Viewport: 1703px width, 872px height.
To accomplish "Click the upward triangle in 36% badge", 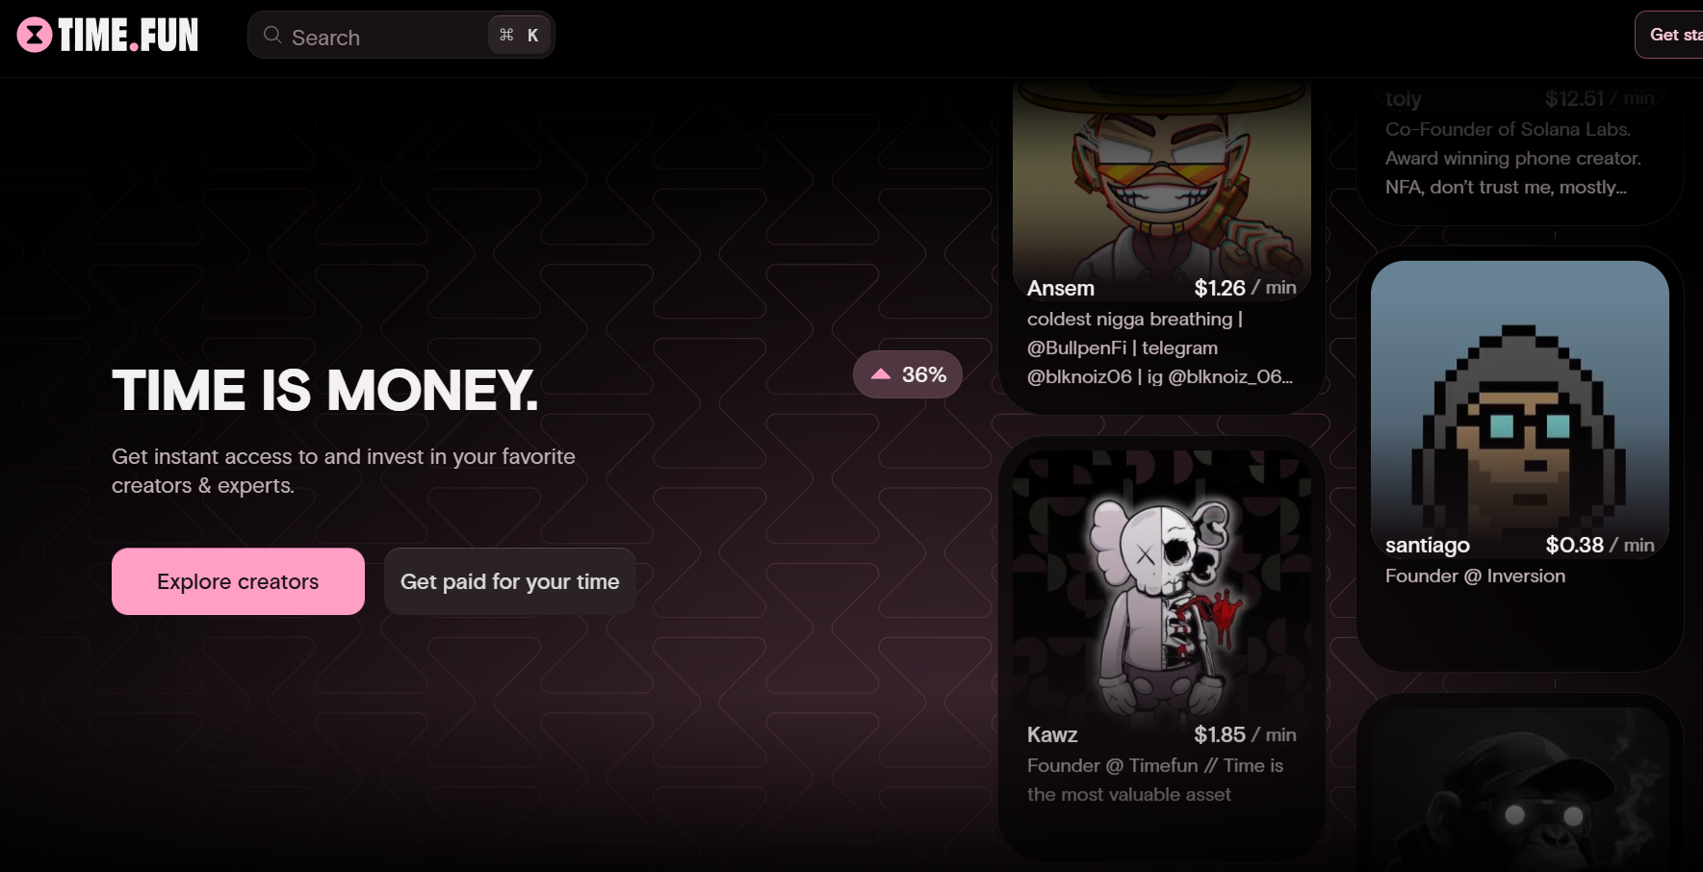I will (x=880, y=374).
